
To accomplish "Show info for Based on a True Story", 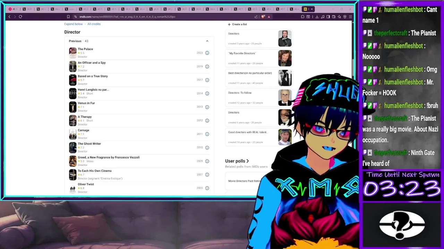I will point(207,80).
